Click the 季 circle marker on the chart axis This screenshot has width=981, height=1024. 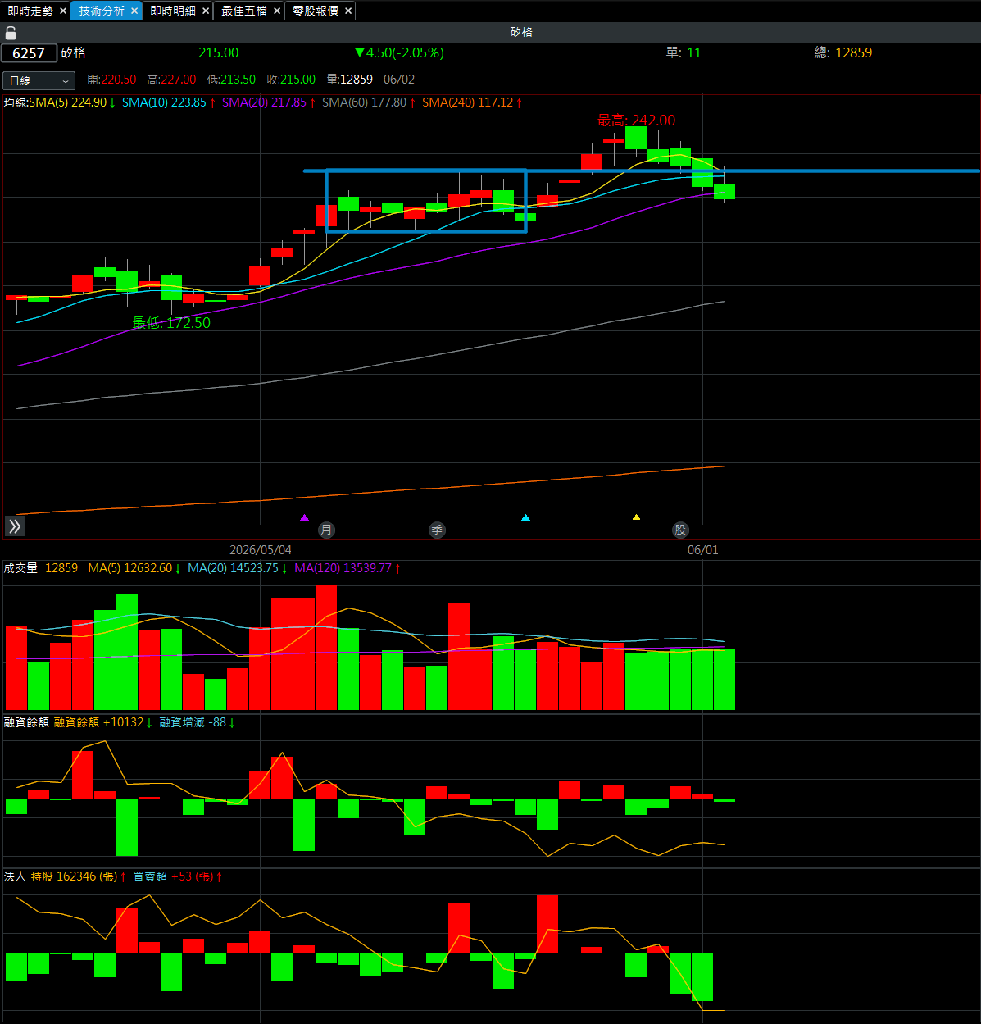click(x=437, y=530)
